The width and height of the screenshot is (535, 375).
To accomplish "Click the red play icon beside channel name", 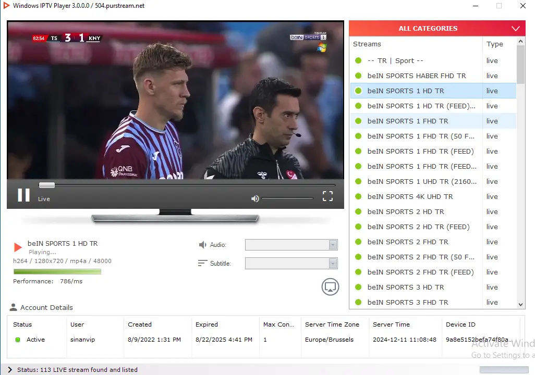I will [x=18, y=247].
